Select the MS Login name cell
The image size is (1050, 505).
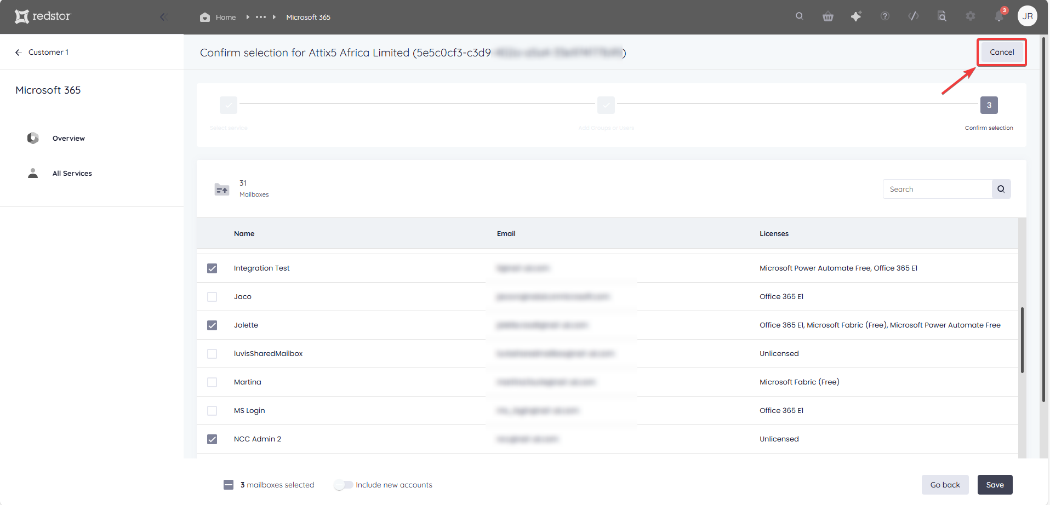click(x=249, y=410)
